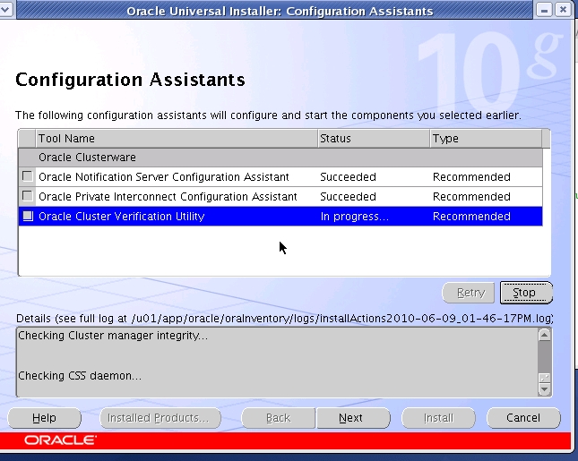
Task: Click the Type column header
Action: click(486, 139)
